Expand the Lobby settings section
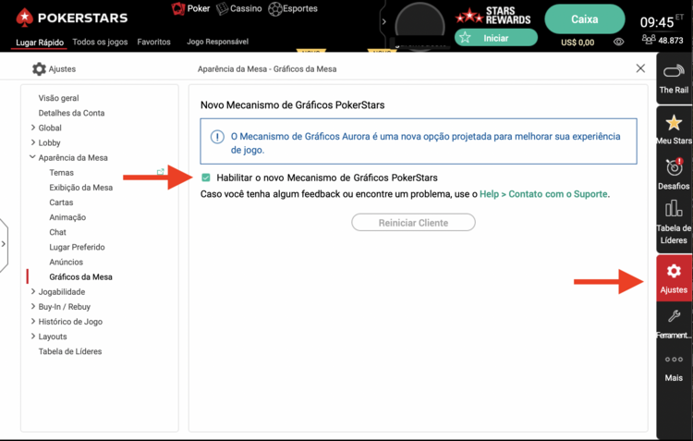The image size is (693, 441). (32, 142)
